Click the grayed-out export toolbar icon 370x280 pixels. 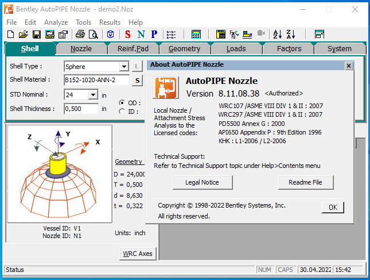261,33
